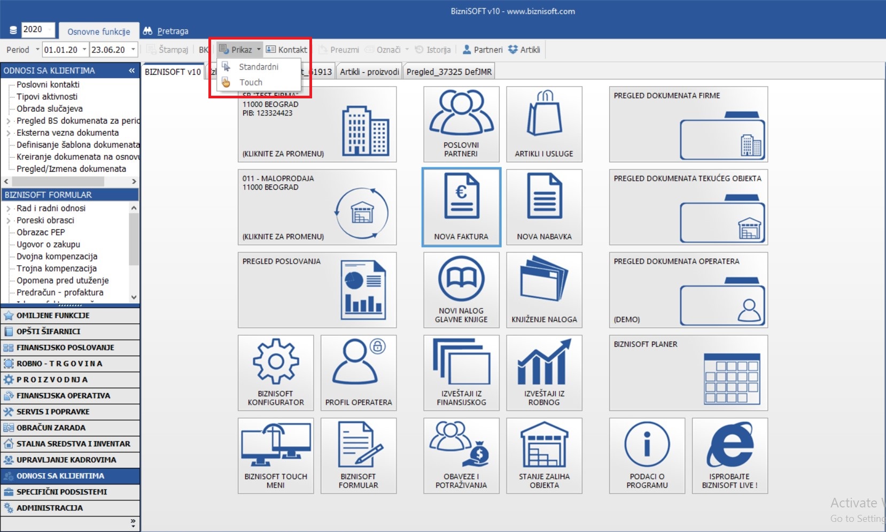Screen dimensions: 886x532
Task: Open Izveštaji iz Robnog tile
Action: (544, 373)
